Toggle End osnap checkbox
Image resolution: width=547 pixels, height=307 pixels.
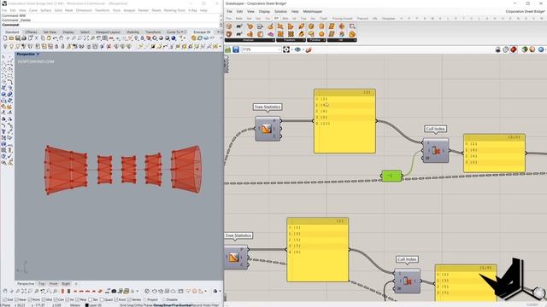coord(4,299)
